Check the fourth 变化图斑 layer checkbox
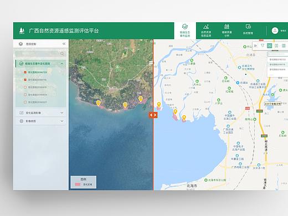The height and width of the screenshot is (216, 288). (25, 95)
